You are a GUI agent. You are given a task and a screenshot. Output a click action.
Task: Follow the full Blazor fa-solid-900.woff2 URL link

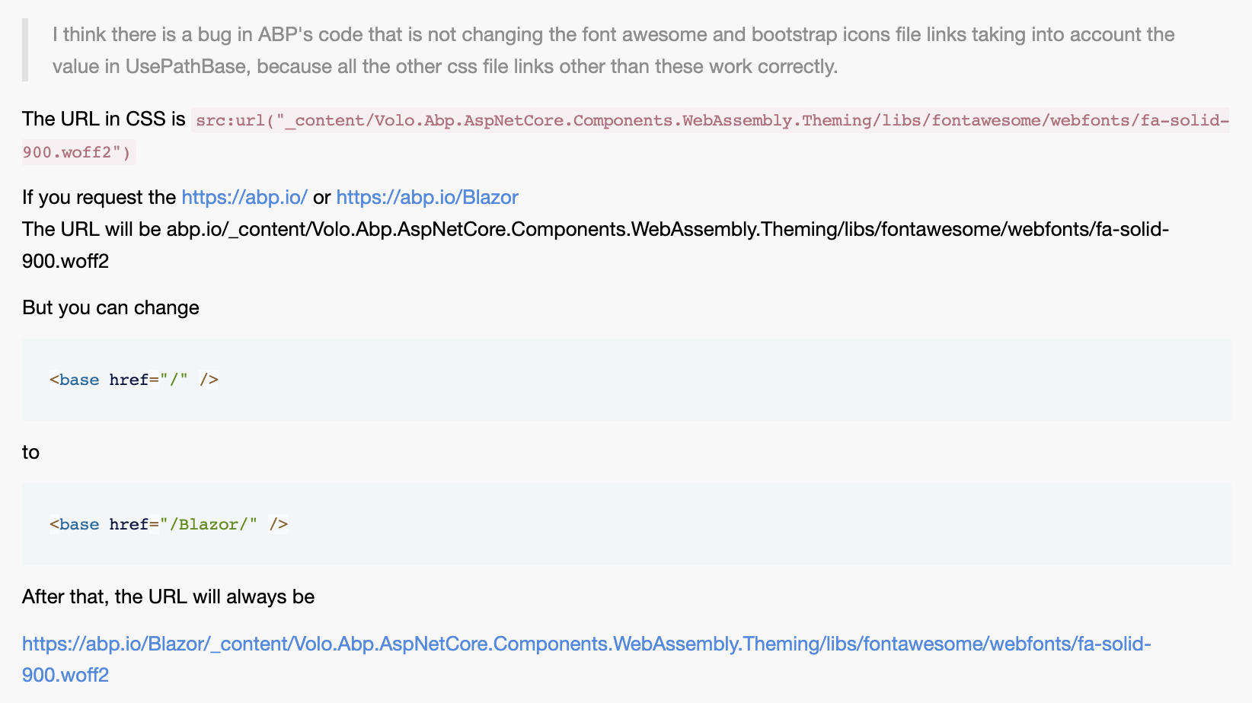[586, 644]
